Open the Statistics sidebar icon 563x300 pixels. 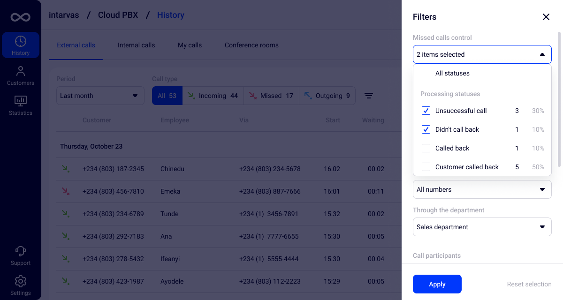pos(21,105)
